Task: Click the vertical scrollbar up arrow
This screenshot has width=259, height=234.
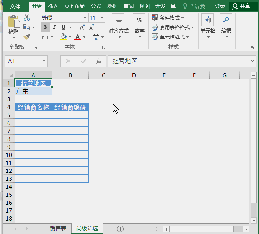Action: click(x=254, y=75)
